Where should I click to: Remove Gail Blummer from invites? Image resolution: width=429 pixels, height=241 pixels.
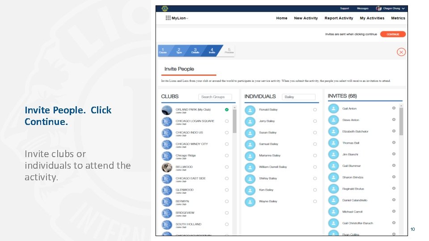tap(394, 165)
